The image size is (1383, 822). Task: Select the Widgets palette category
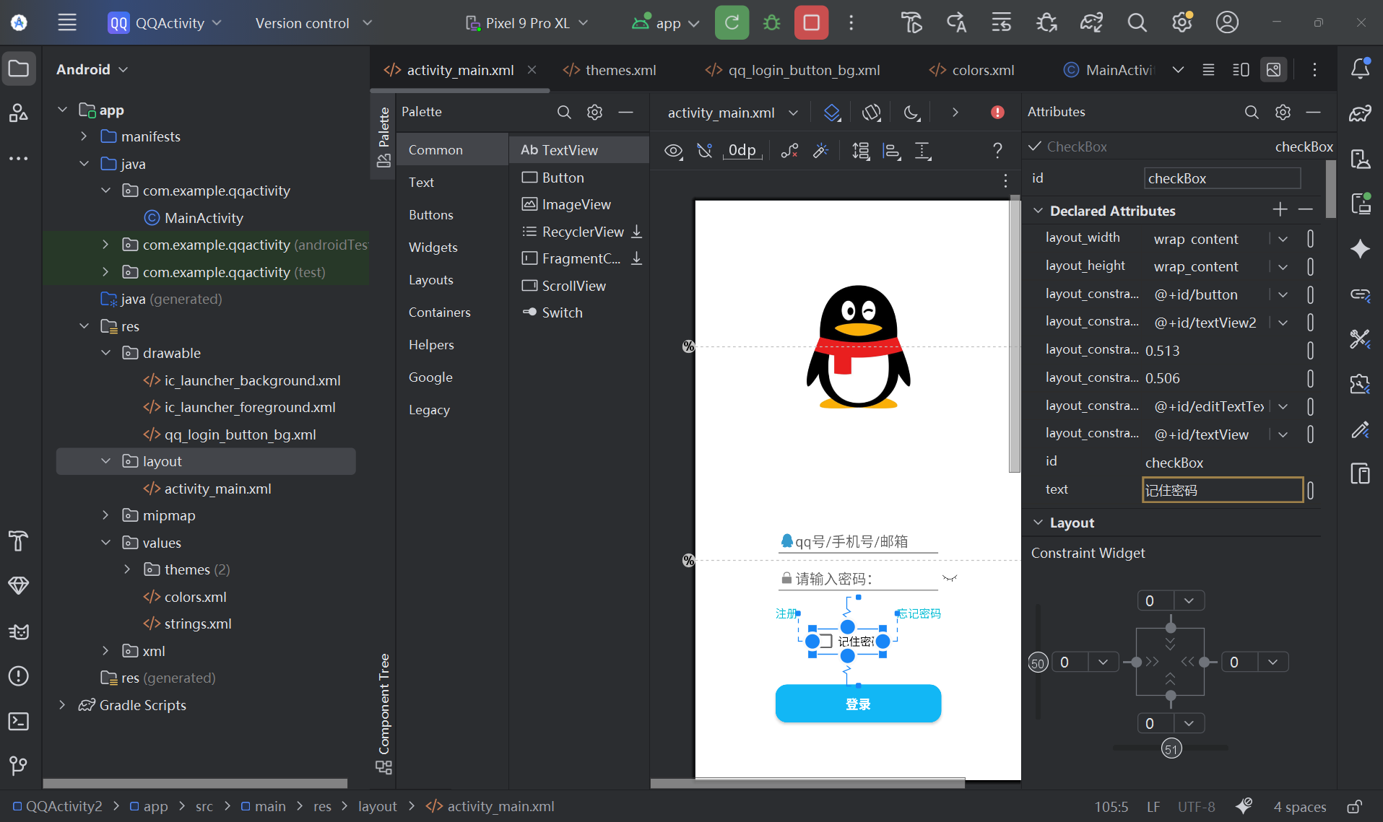click(452, 248)
